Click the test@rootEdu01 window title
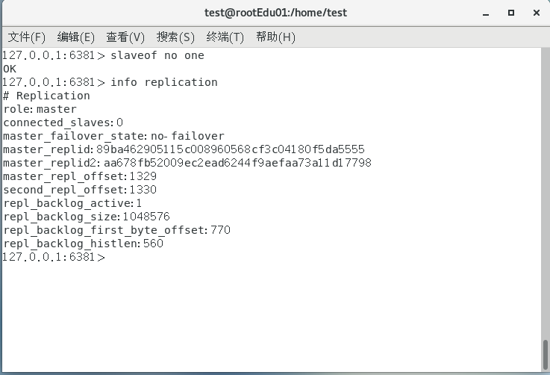This screenshot has height=375, width=550. click(x=275, y=13)
